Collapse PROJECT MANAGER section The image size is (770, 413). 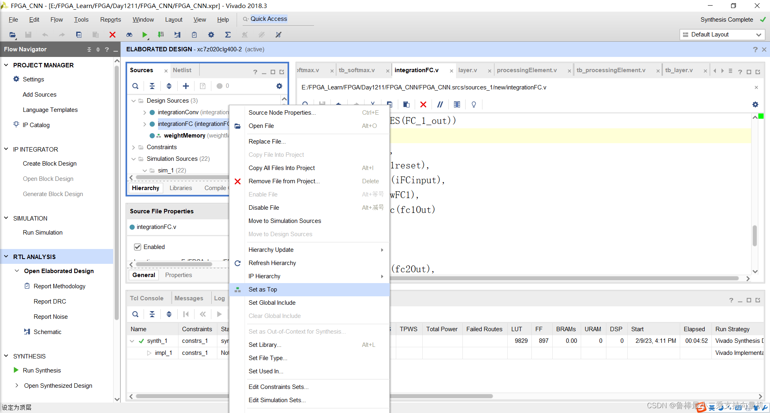(x=6, y=65)
